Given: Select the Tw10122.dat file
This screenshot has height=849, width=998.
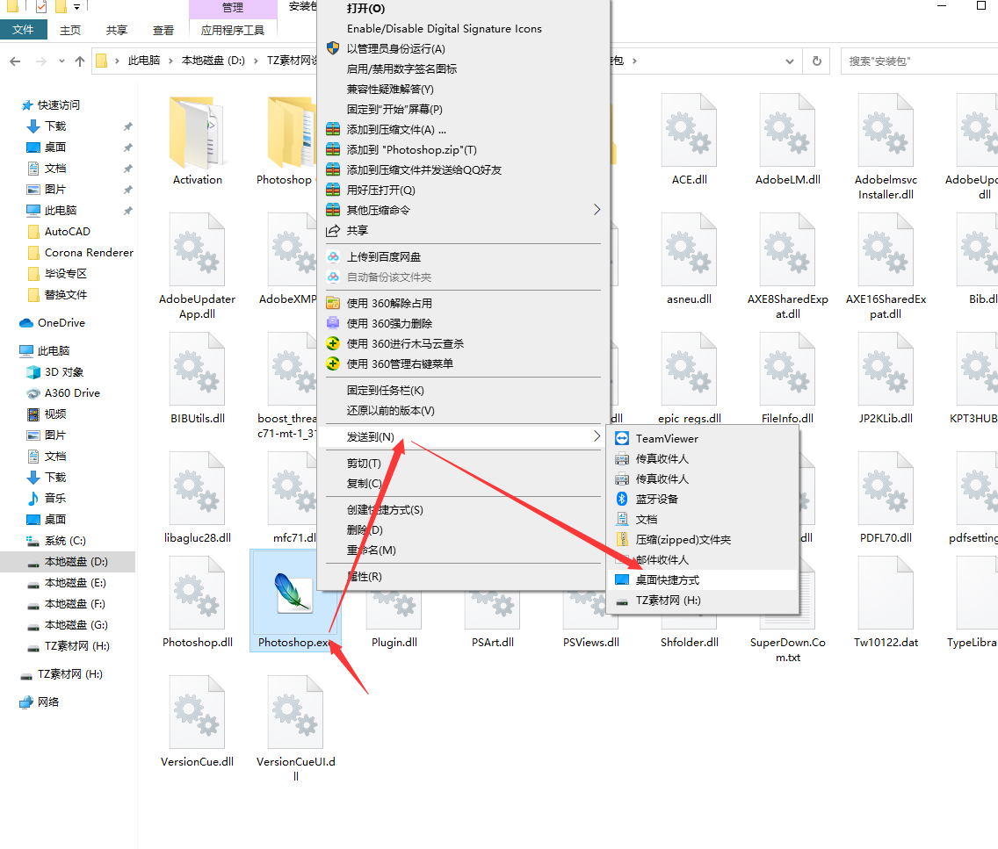Looking at the screenshot, I should click(x=886, y=603).
